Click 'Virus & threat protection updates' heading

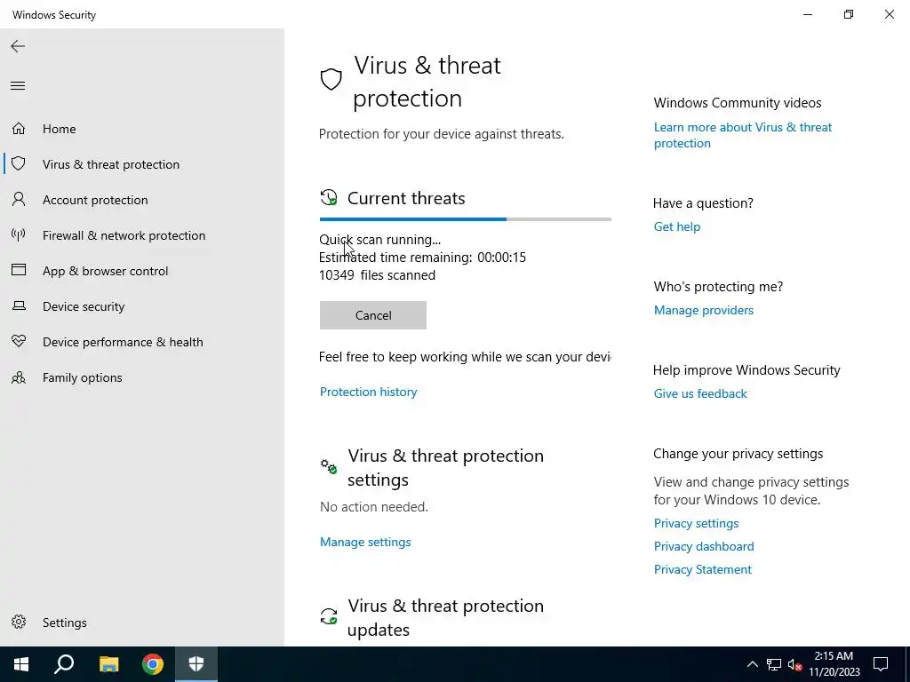point(446,617)
